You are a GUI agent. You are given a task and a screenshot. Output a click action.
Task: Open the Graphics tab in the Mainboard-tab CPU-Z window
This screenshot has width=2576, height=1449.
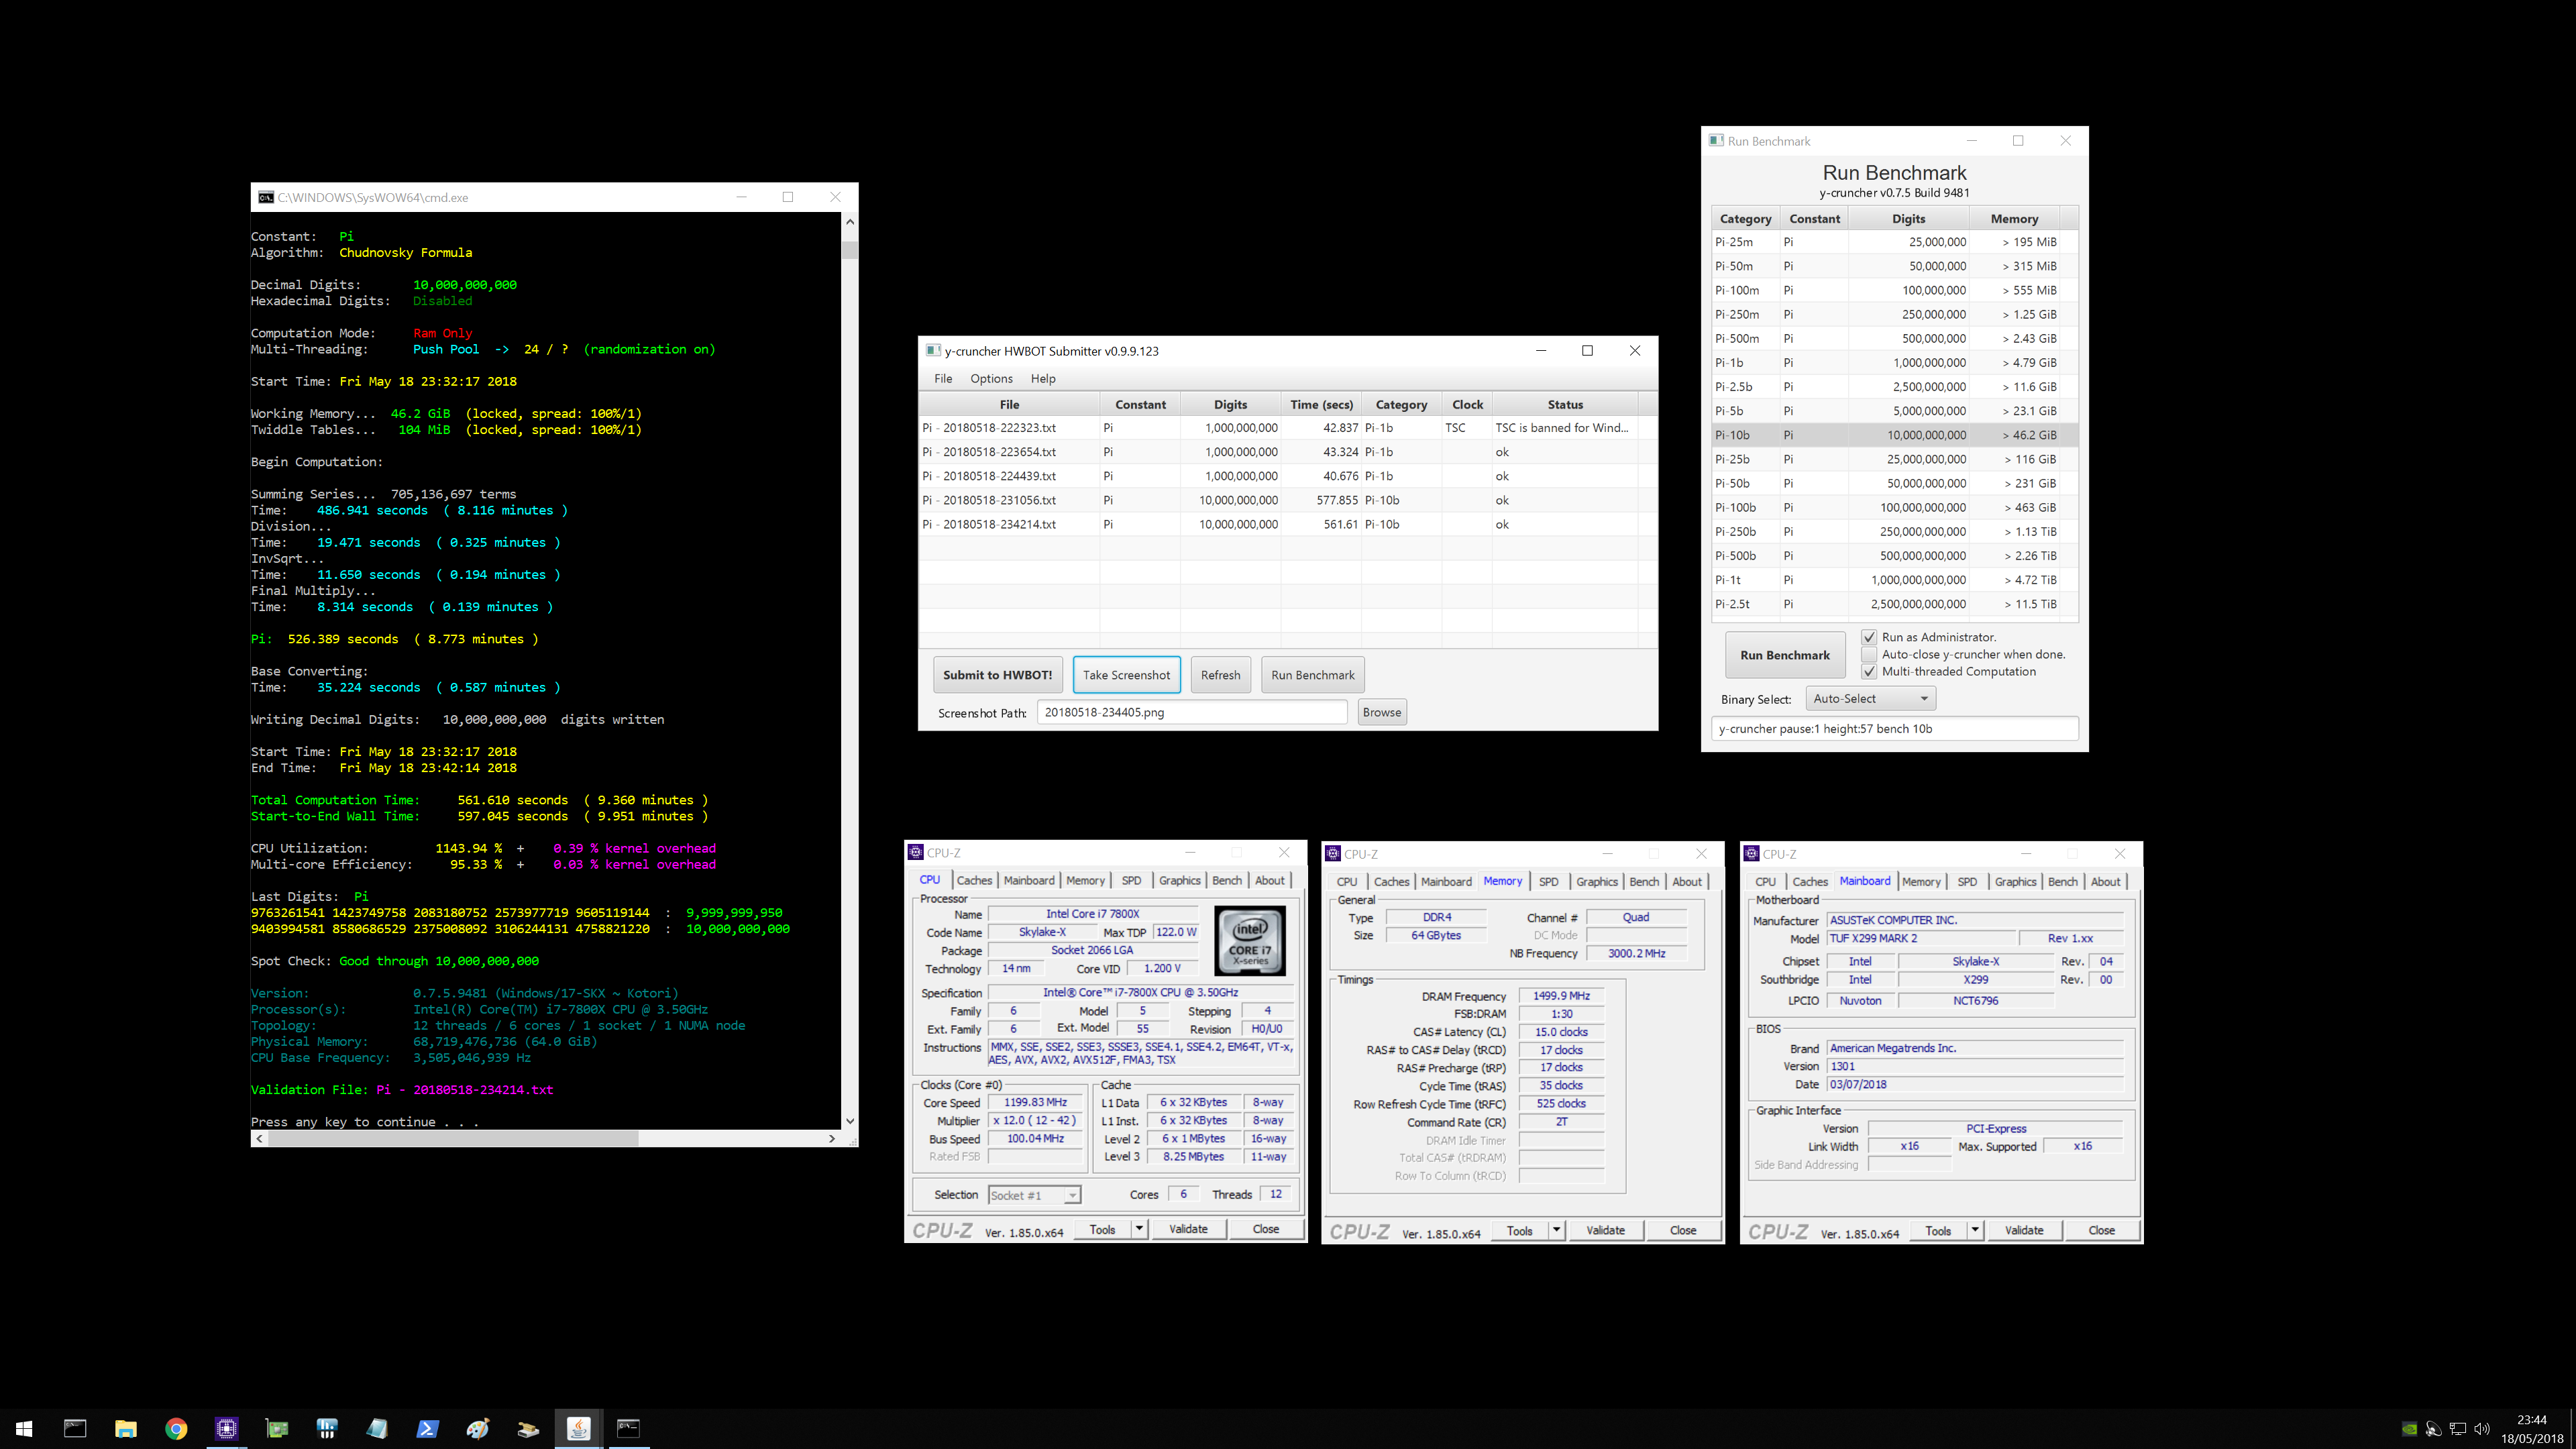click(x=2015, y=881)
